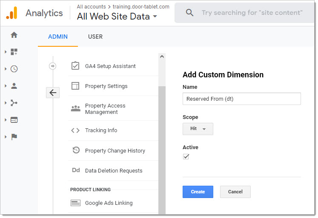The height and width of the screenshot is (218, 318).
Task: Expand the Audience reports arrow
Action: click(6, 86)
